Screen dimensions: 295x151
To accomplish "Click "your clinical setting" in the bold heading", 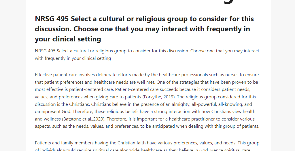I will click(x=68, y=39).
